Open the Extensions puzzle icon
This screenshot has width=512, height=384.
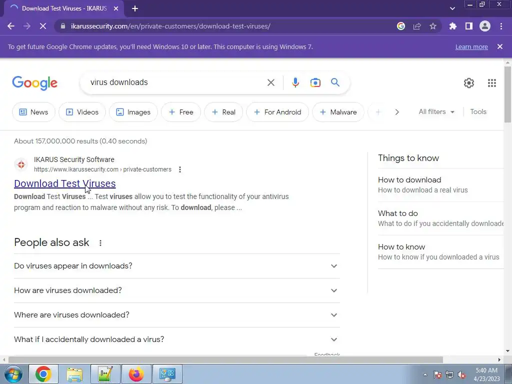coord(453,26)
